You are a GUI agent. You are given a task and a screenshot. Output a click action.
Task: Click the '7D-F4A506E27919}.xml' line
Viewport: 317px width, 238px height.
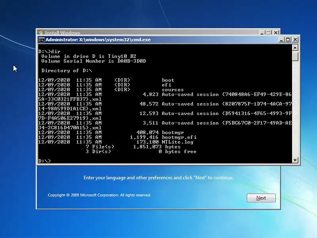coord(70,118)
